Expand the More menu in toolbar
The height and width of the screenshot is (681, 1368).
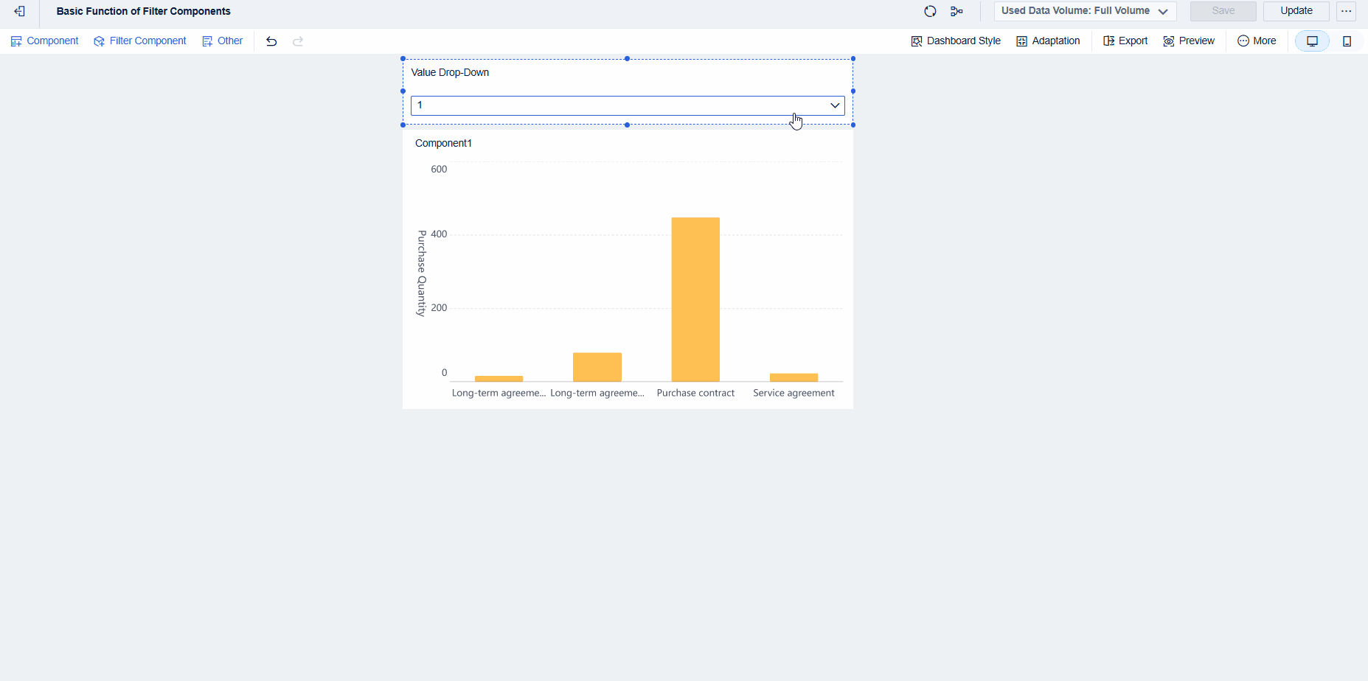(1257, 41)
